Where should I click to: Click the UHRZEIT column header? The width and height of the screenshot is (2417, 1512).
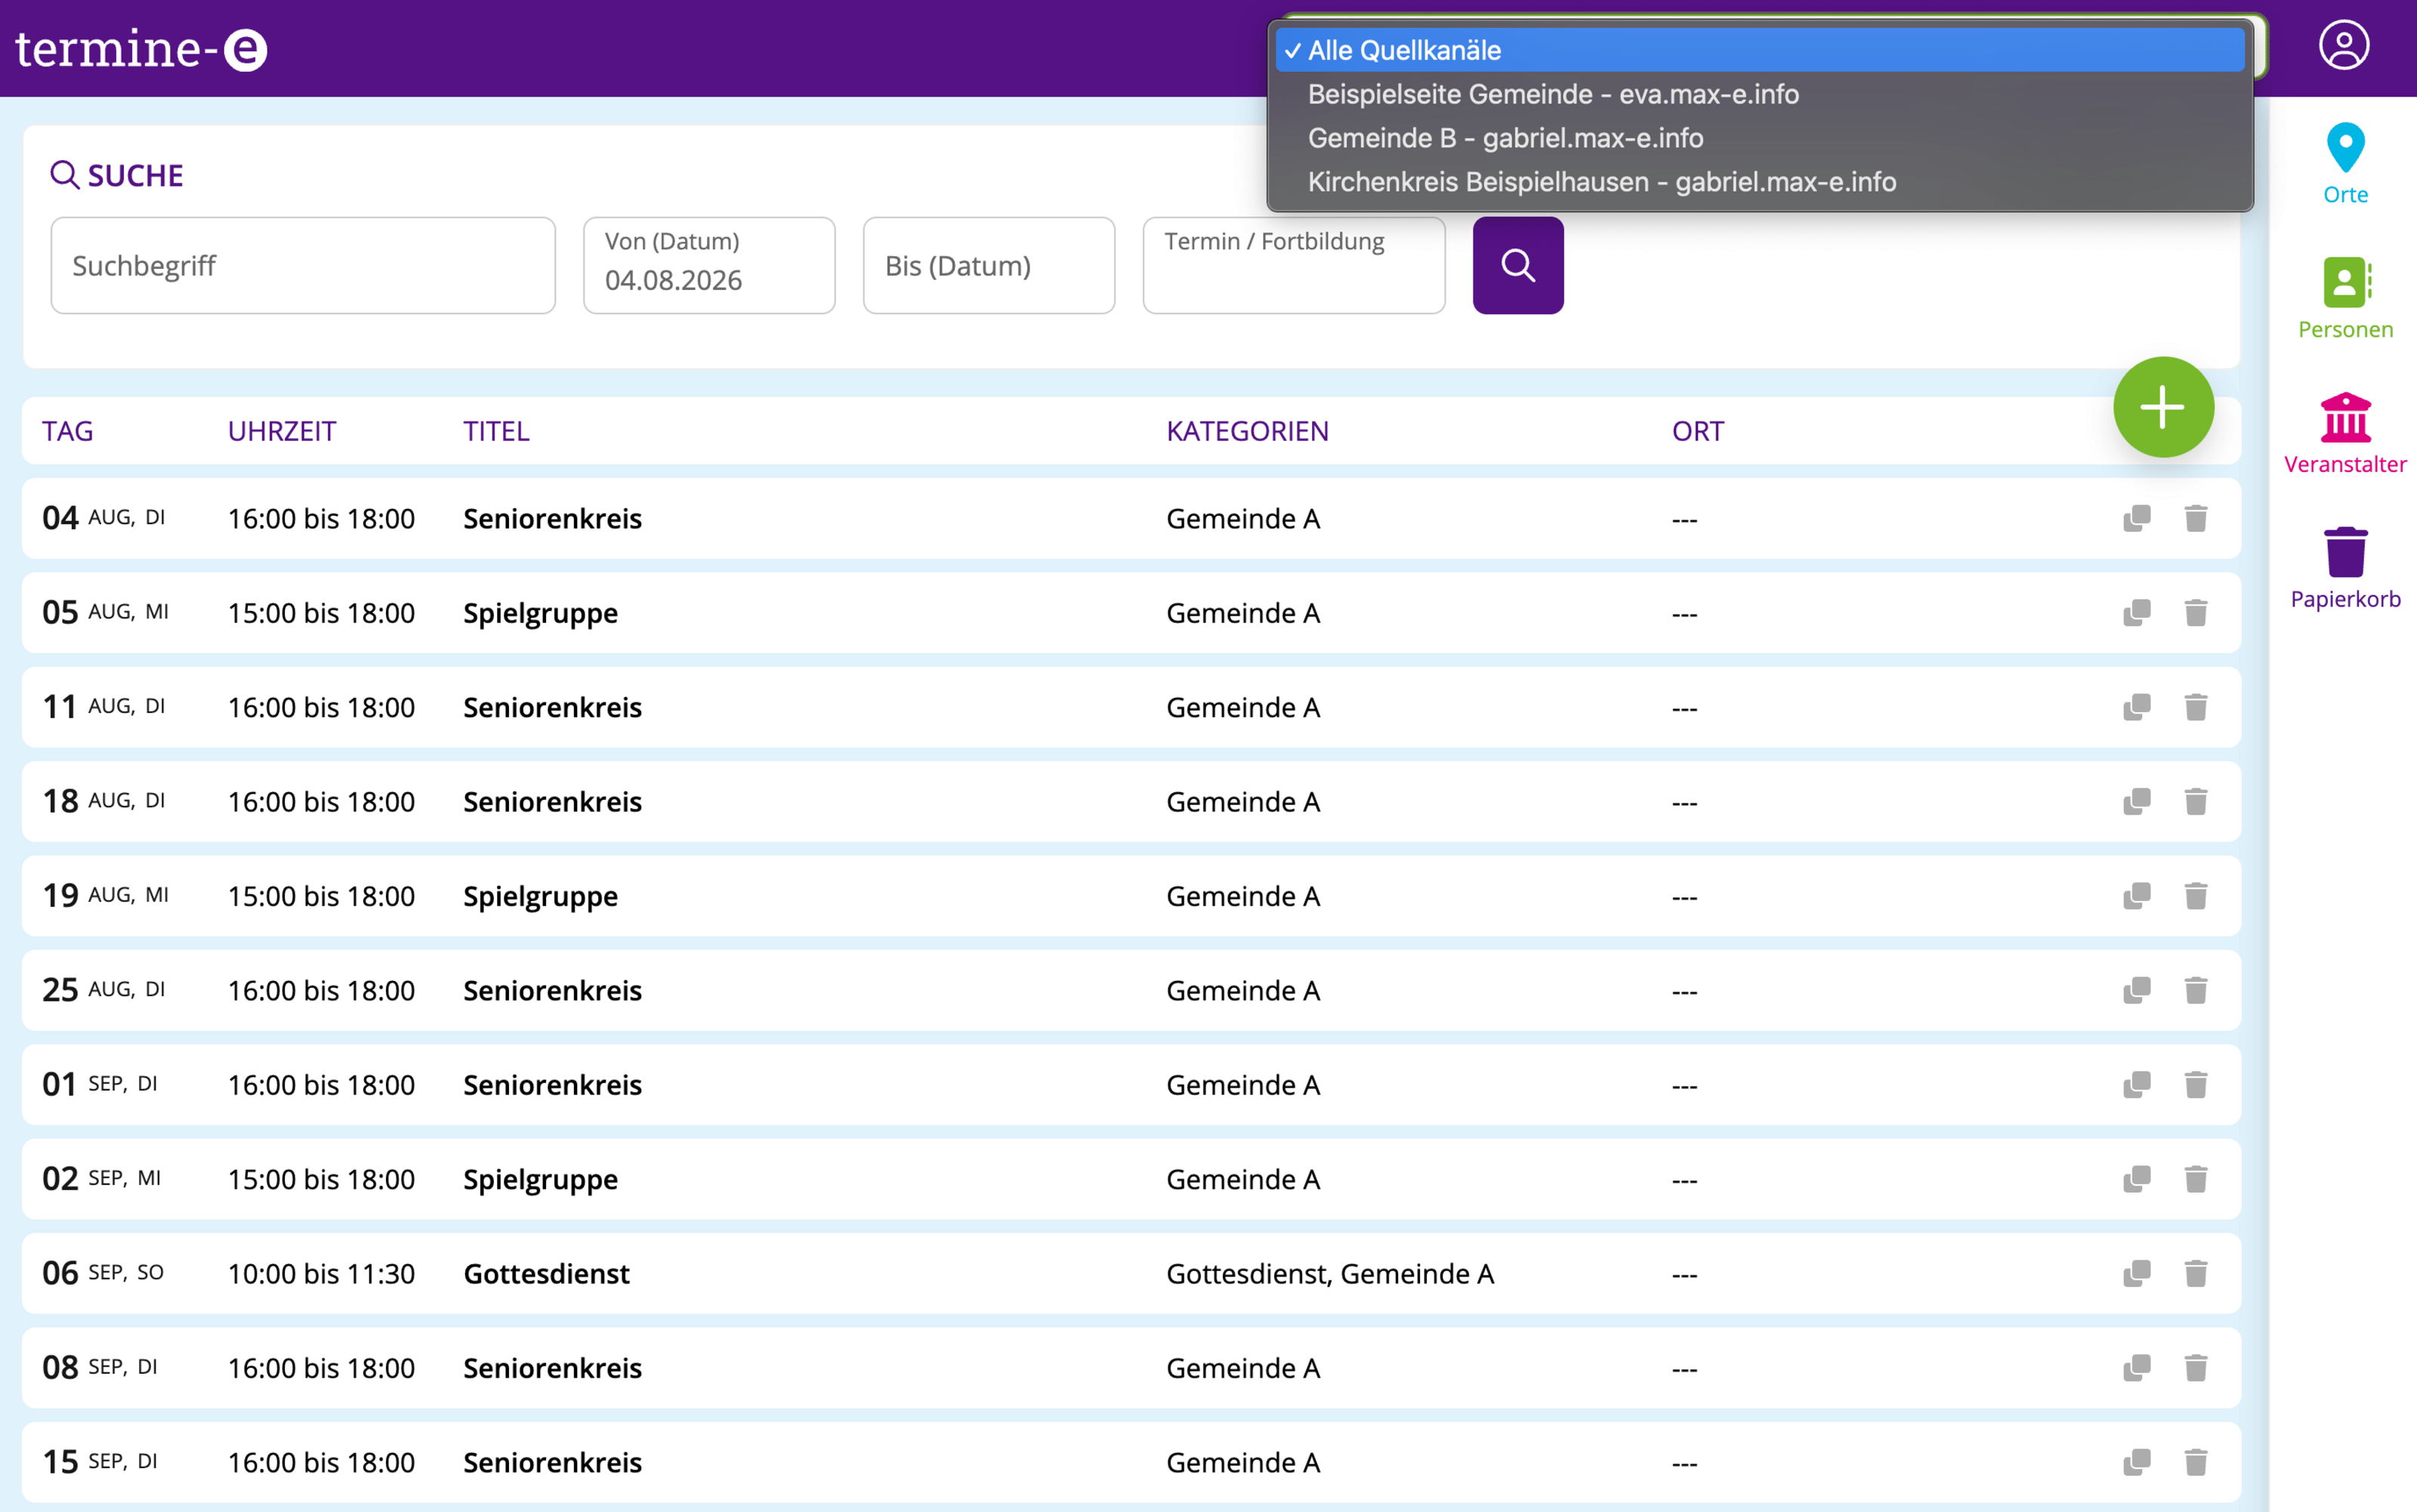tap(282, 431)
